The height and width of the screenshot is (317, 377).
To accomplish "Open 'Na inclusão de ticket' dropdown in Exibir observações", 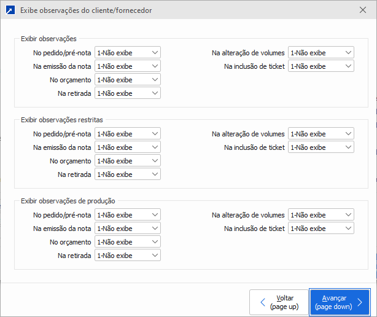I will (x=321, y=66).
